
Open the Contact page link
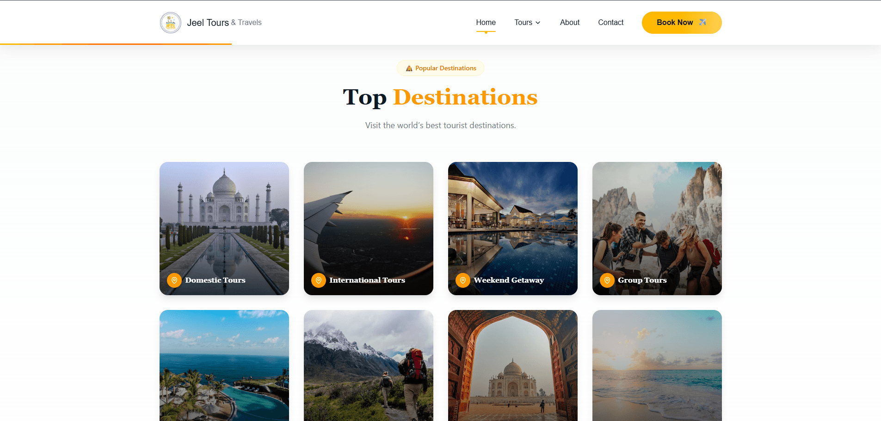click(x=610, y=22)
